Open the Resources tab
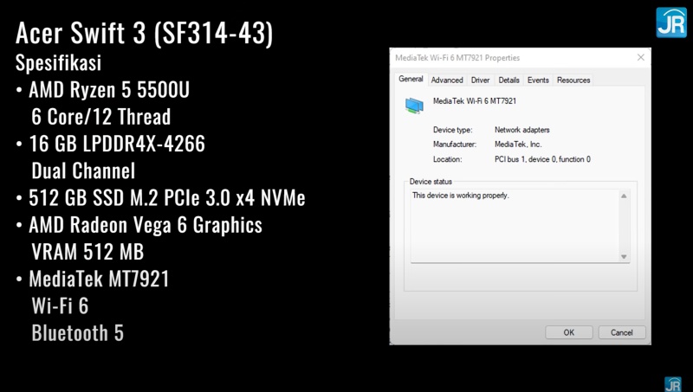693x392 pixels. [573, 80]
